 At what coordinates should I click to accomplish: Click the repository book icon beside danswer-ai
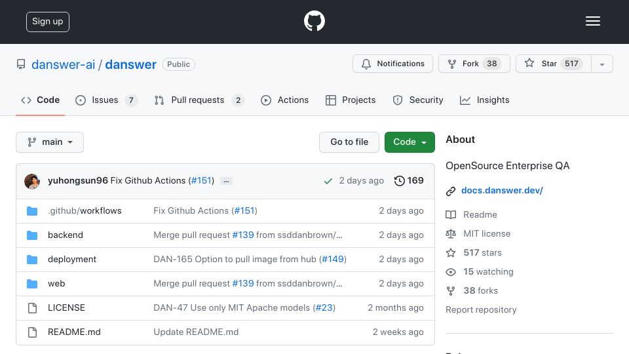[x=21, y=64]
